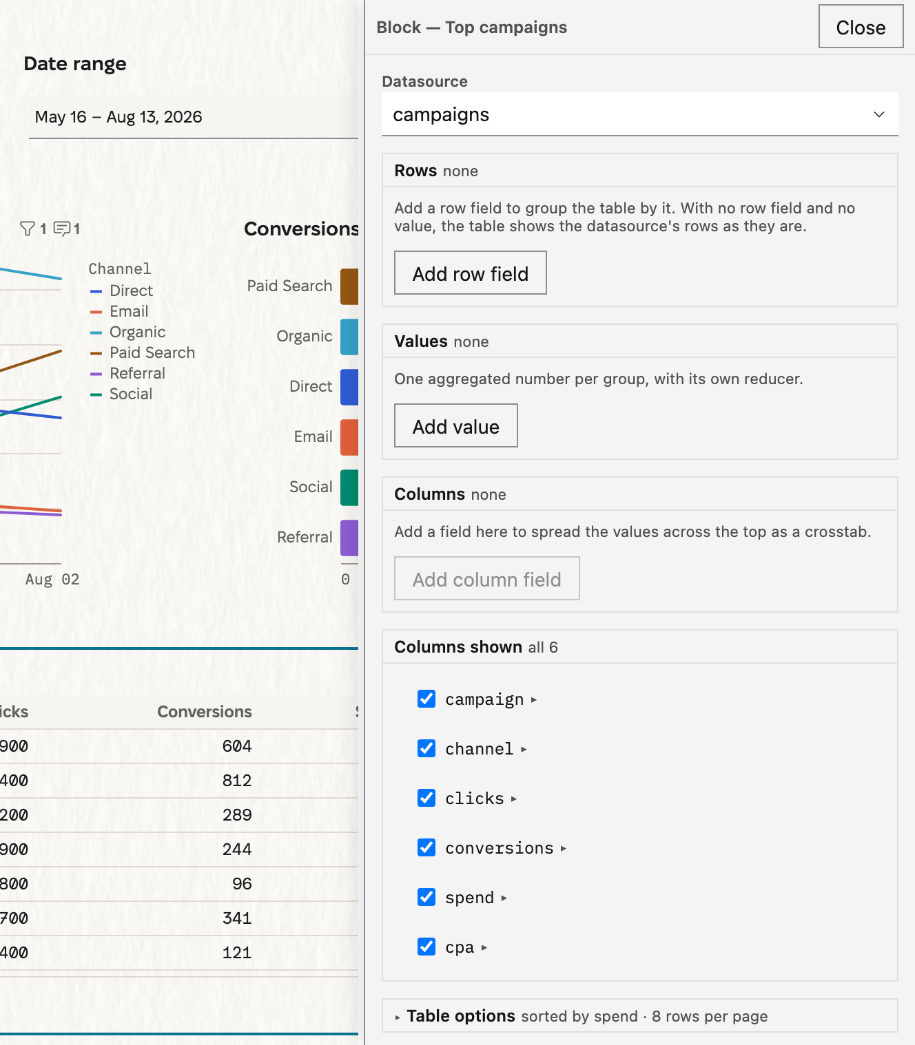Click the conversions value 289
Screen dimensions: 915x1045
pyautogui.click(x=237, y=815)
